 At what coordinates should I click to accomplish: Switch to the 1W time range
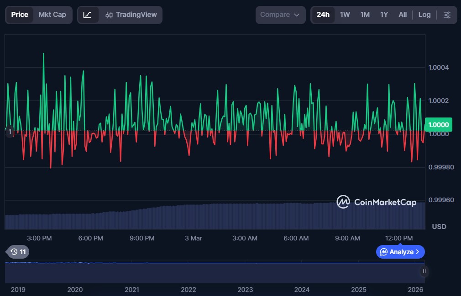(345, 15)
